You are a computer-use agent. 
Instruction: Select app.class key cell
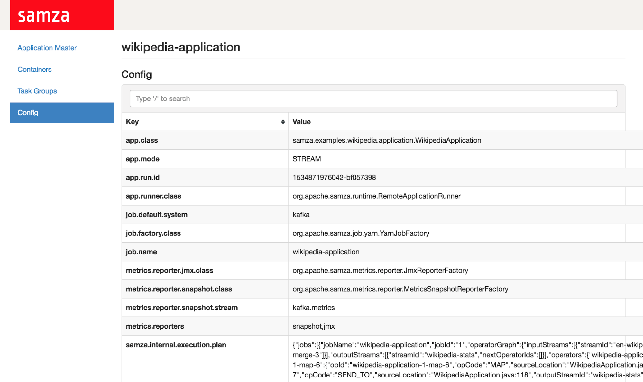142,140
